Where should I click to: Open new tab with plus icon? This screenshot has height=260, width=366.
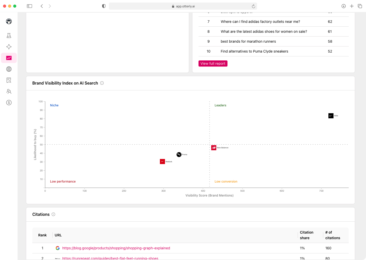click(x=352, y=6)
